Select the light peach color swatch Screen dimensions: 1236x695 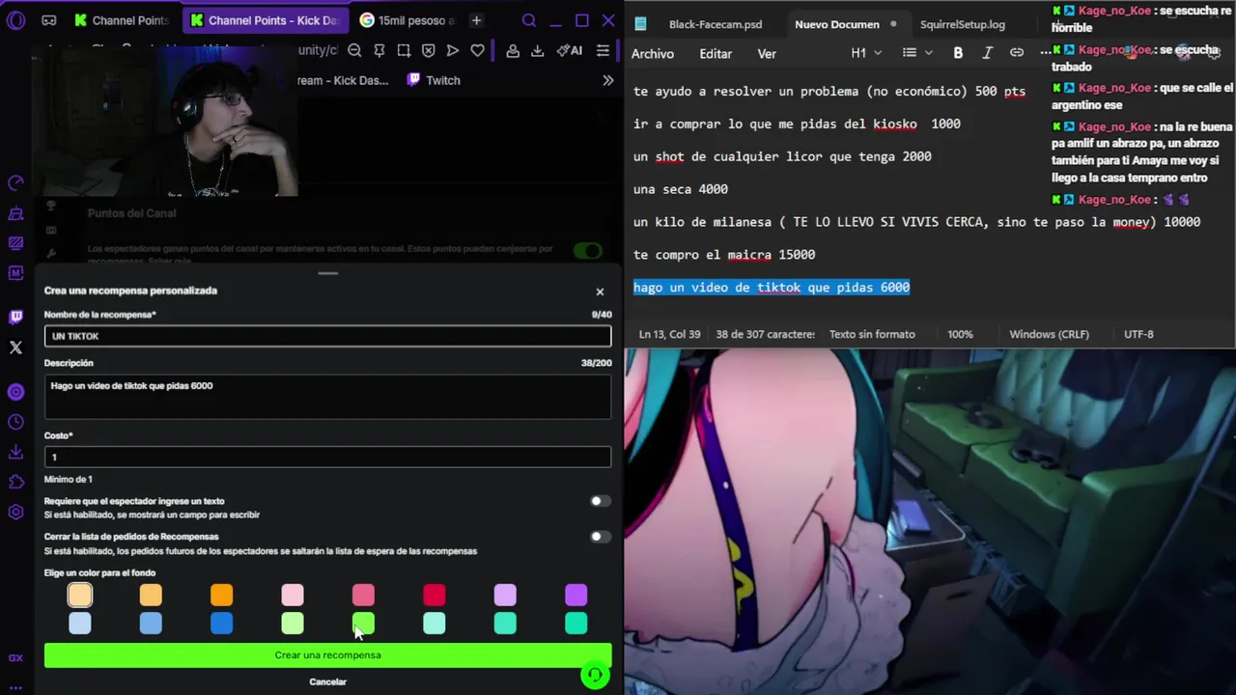click(80, 596)
